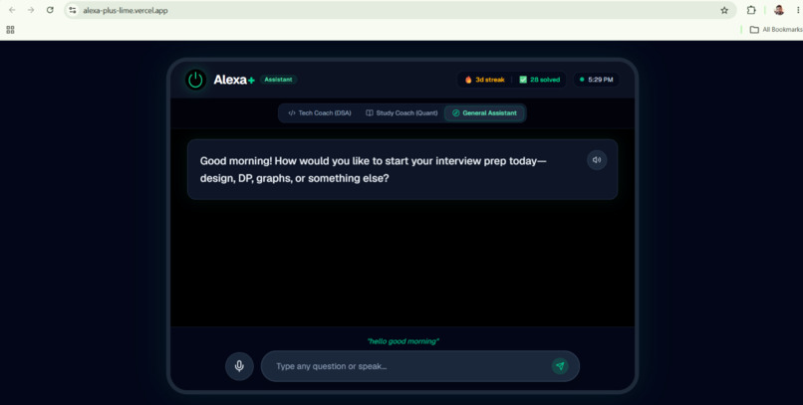
Task: Click the 3d streak label
Action: [490, 80]
